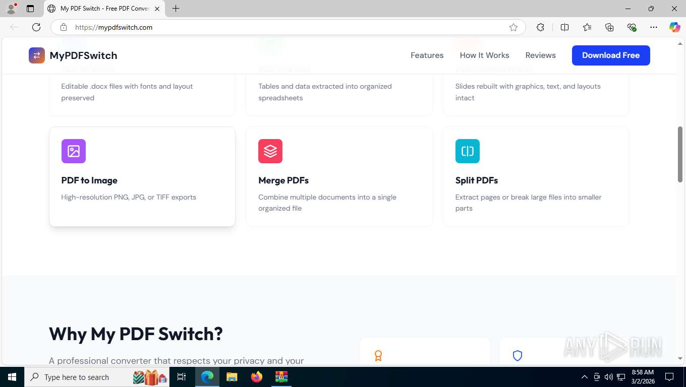Click the teal Split PDFs icon
Image resolution: width=686 pixels, height=387 pixels.
pyautogui.click(x=468, y=151)
